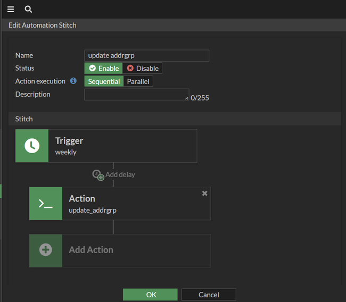Screen dimensions: 346x302
Task: Open the hamburger navigation menu
Action: click(x=11, y=9)
